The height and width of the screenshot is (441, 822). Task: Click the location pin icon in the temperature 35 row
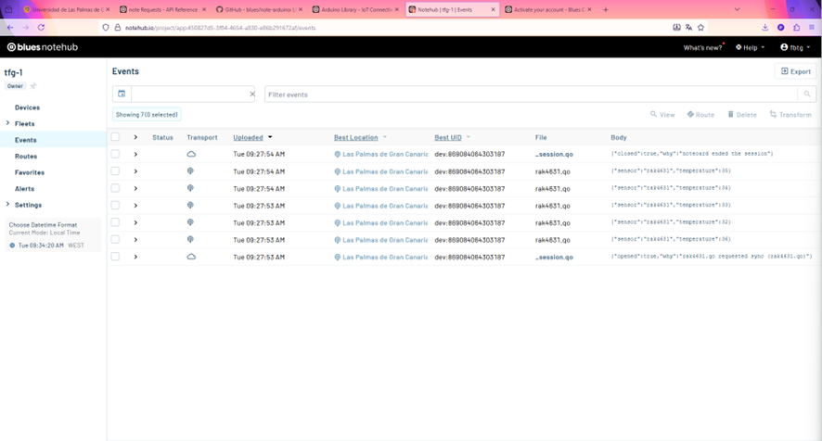click(337, 171)
